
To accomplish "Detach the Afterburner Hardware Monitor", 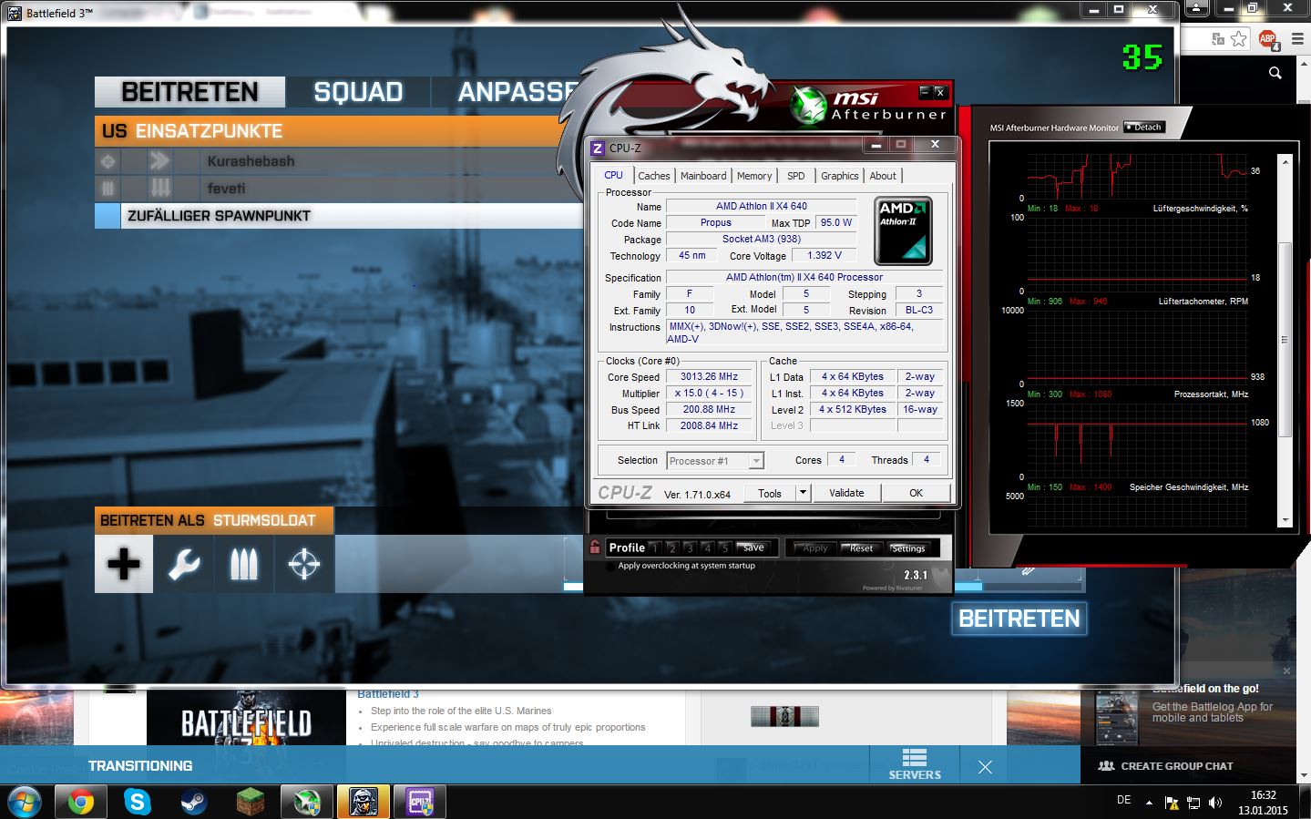I will tap(1144, 128).
